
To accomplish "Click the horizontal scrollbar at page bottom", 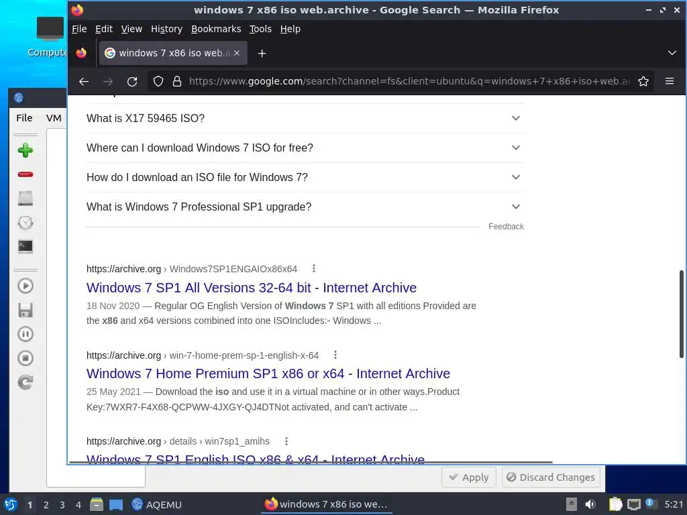I will [311, 462].
